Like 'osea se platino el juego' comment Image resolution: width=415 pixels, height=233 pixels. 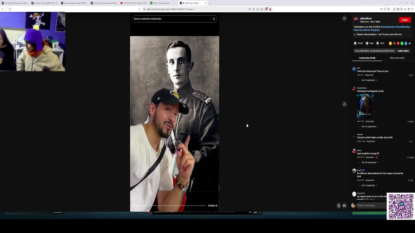click(x=408, y=158)
